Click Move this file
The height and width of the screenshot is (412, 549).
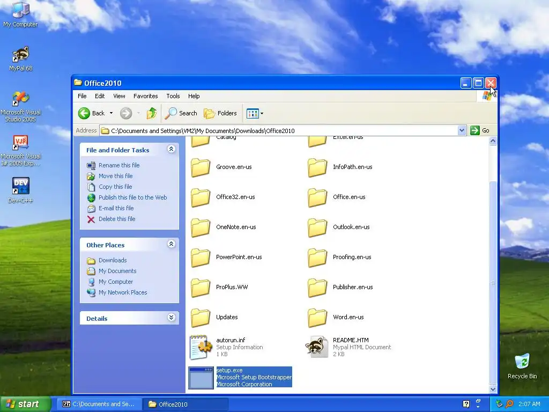pyautogui.click(x=116, y=176)
